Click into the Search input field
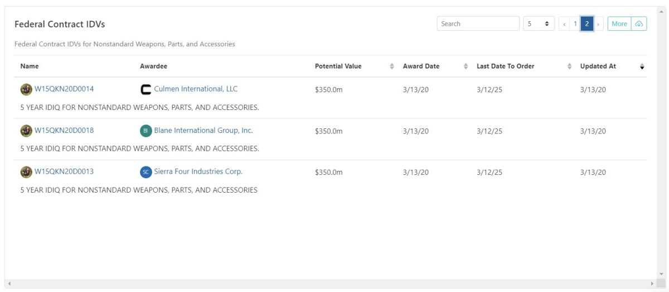The width and height of the screenshot is (669, 292). pyautogui.click(x=478, y=23)
